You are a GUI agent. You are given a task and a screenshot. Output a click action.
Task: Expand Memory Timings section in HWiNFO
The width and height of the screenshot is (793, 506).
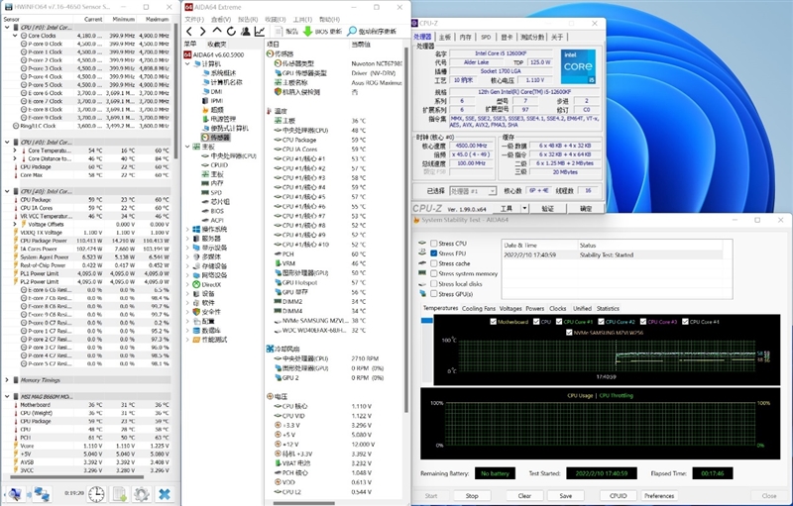tap(7, 380)
